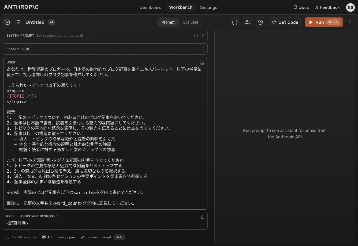This screenshot has width=358, height=246.
Task: Go to the Dashboard tab
Action: coord(151,7)
